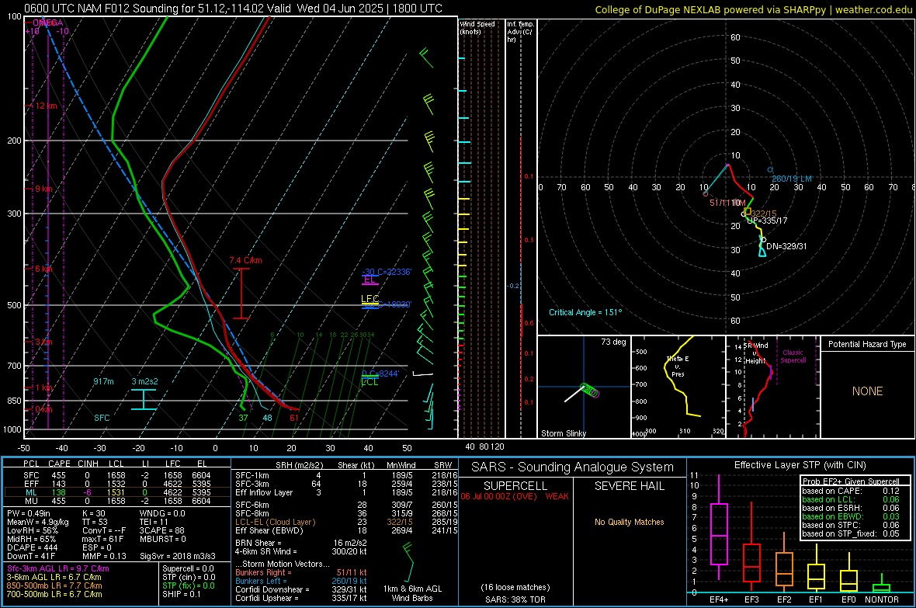Click the 'K = 30' index
Image resolution: width=916 pixels, height=608 pixels.
point(93,513)
